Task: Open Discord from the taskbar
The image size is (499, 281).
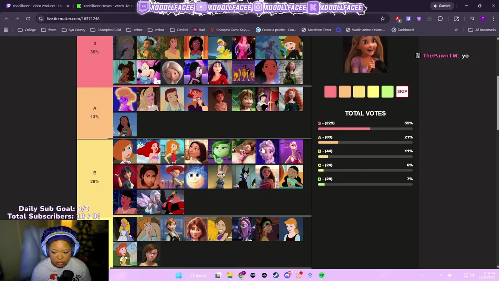Action: (x=287, y=276)
